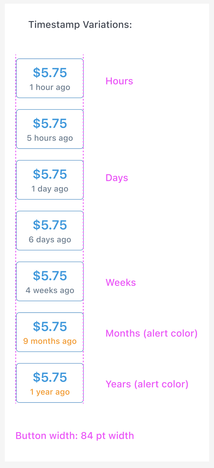Click the 4 weeks ago timestamp text
The height and width of the screenshot is (468, 214).
point(50,291)
